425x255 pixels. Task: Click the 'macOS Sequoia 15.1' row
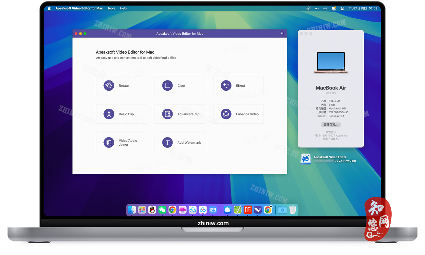point(331,116)
